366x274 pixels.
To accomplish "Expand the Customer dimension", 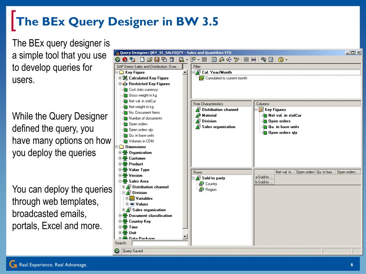I will (120, 158).
